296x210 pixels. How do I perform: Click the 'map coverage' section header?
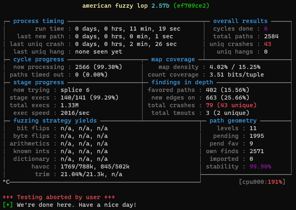(173, 59)
